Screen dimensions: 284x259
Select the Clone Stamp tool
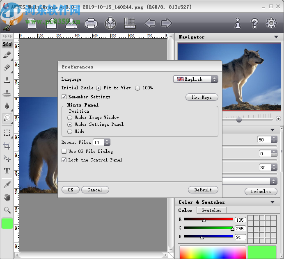(x=7, y=80)
